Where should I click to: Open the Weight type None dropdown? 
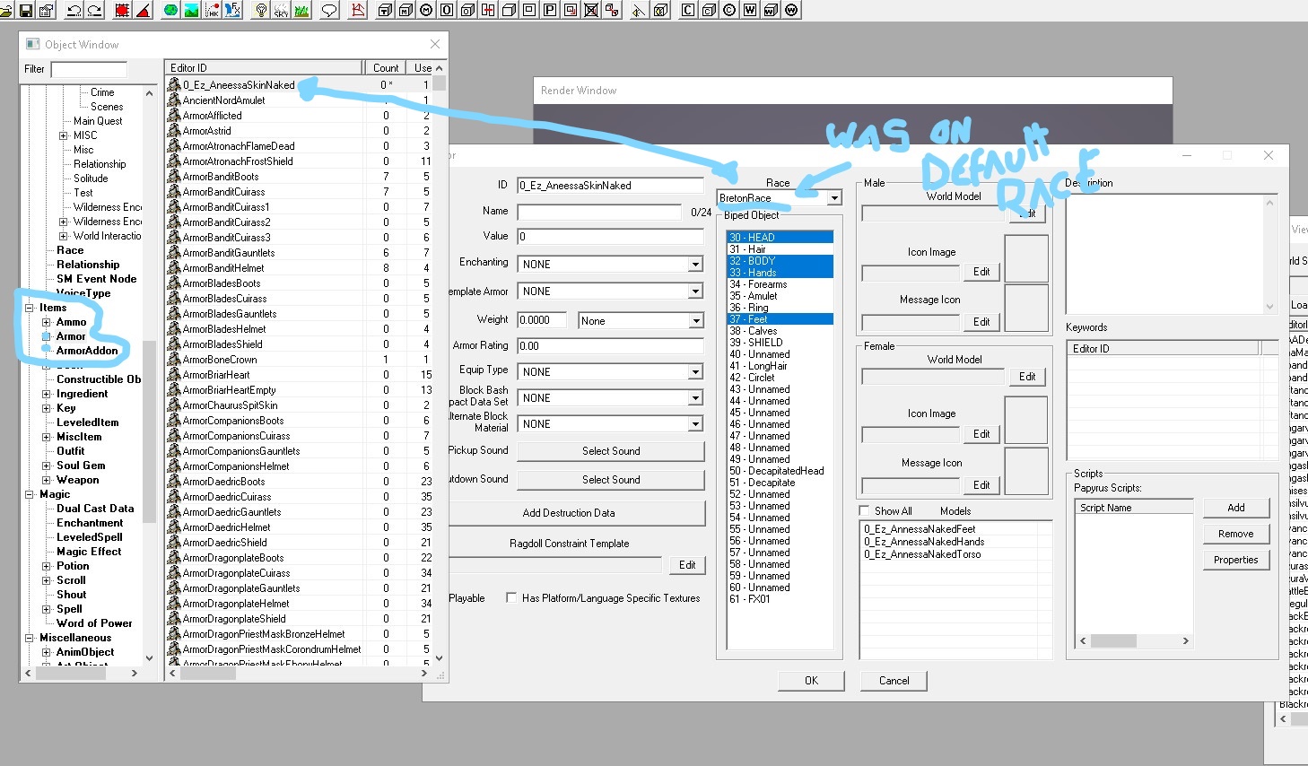click(x=695, y=320)
